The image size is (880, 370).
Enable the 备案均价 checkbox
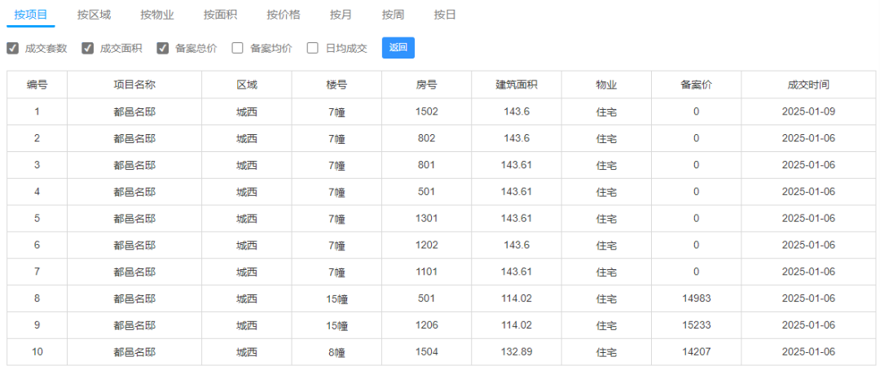pyautogui.click(x=237, y=48)
